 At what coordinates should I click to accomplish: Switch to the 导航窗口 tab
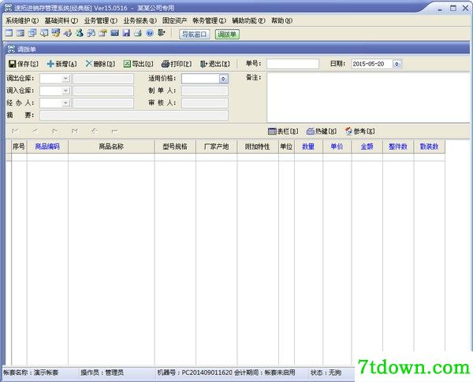(195, 35)
